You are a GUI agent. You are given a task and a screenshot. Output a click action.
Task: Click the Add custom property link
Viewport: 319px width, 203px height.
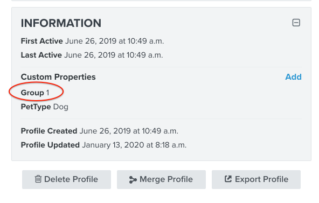(293, 77)
